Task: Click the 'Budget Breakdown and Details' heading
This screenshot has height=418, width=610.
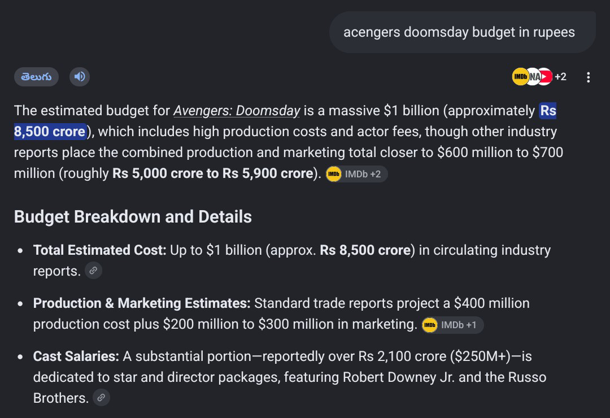Action: point(133,217)
